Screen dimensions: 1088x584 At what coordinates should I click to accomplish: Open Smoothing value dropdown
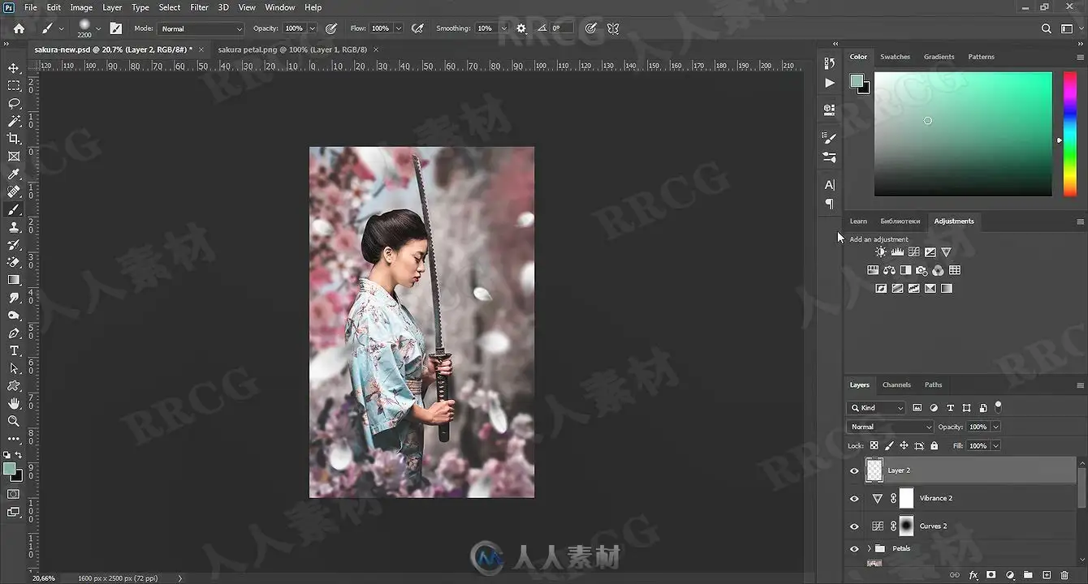[504, 28]
